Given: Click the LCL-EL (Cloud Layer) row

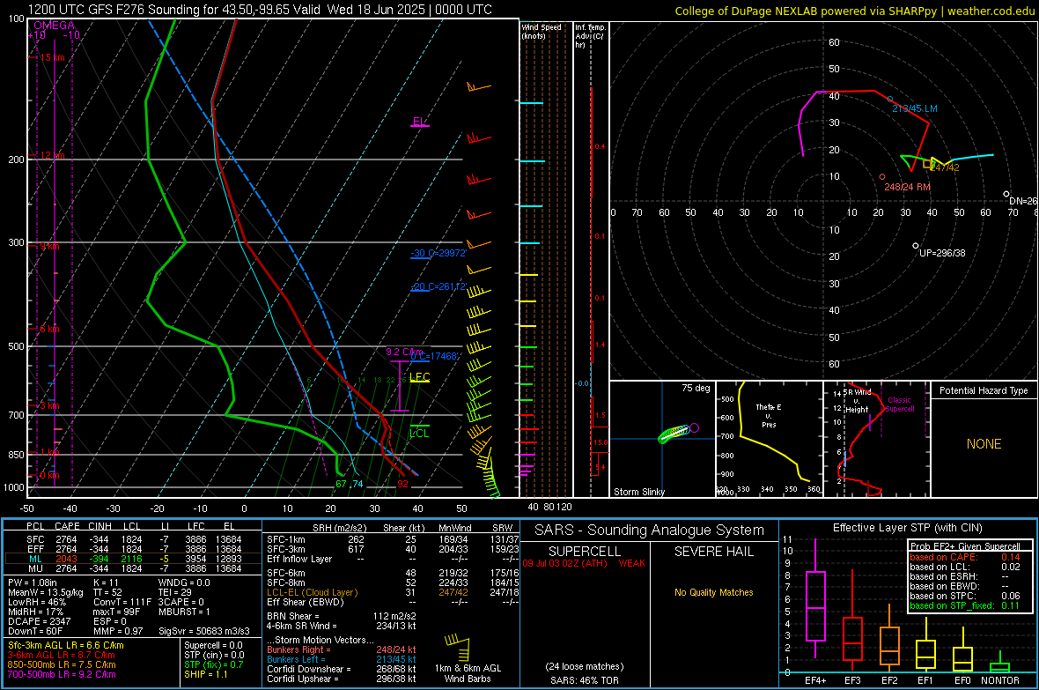Looking at the screenshot, I should click(393, 592).
